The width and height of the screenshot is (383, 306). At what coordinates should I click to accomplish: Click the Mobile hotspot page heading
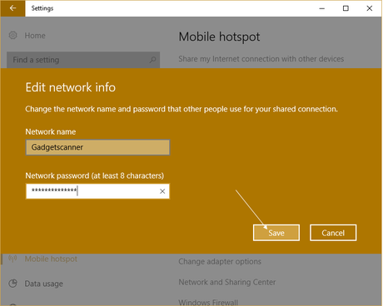[x=219, y=37]
